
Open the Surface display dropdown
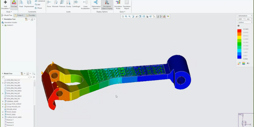[x=245, y=22]
